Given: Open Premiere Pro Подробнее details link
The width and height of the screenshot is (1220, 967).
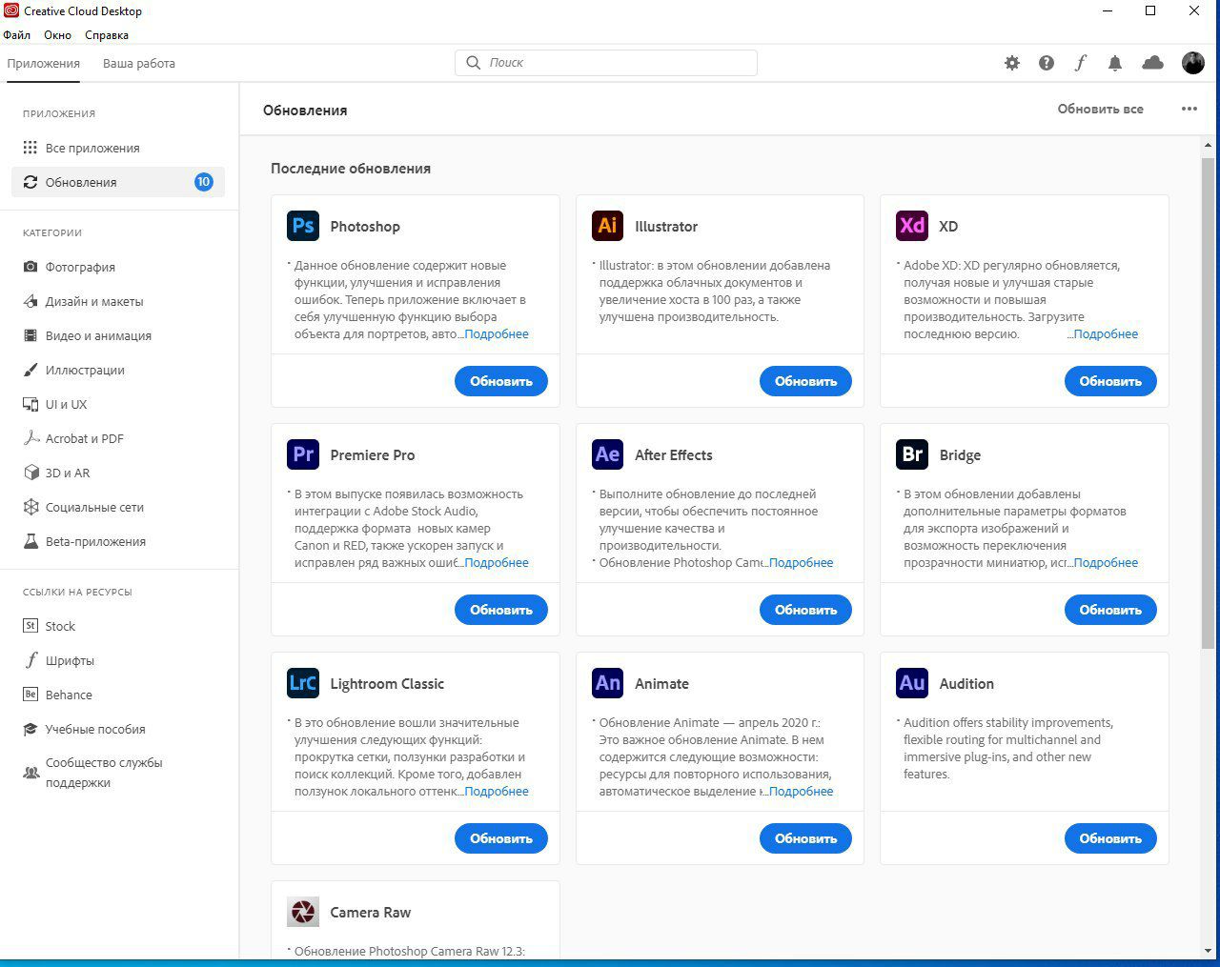Looking at the screenshot, I should pos(497,563).
